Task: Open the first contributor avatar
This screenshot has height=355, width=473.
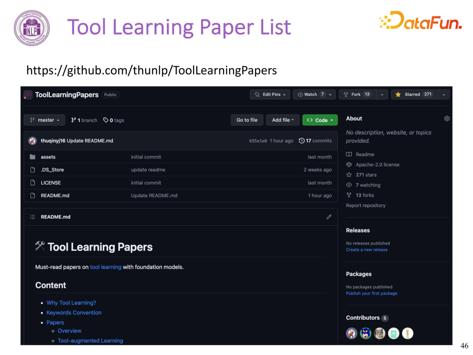Action: pyautogui.click(x=351, y=333)
